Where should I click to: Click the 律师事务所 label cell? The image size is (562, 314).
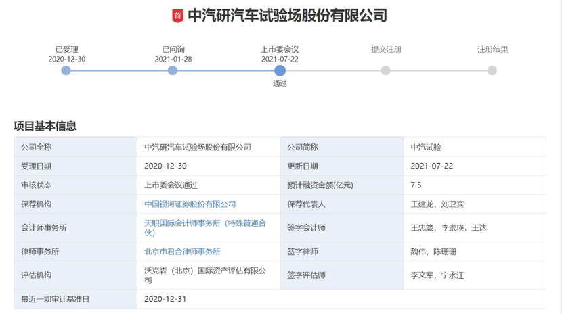pyautogui.click(x=75, y=252)
